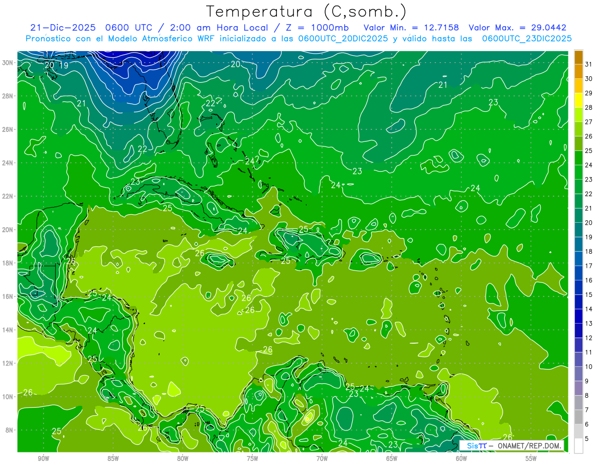Click the amber swatch between 29 and 30
Screen dimensions: 602x465
tap(578, 85)
